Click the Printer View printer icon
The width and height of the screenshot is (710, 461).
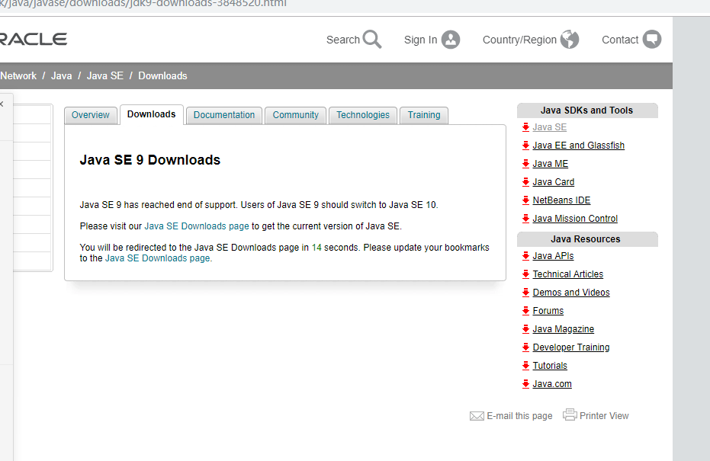(x=570, y=415)
